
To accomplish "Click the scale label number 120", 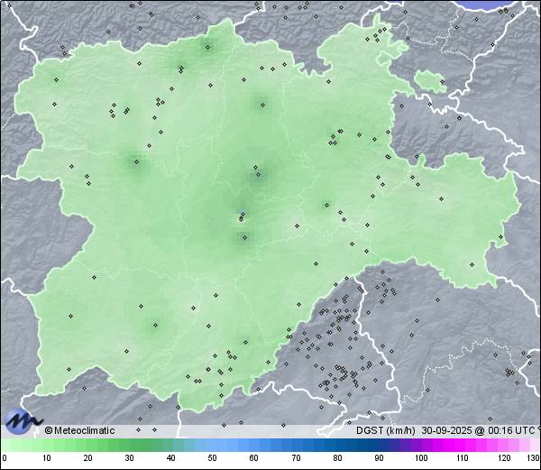I will [504, 459].
